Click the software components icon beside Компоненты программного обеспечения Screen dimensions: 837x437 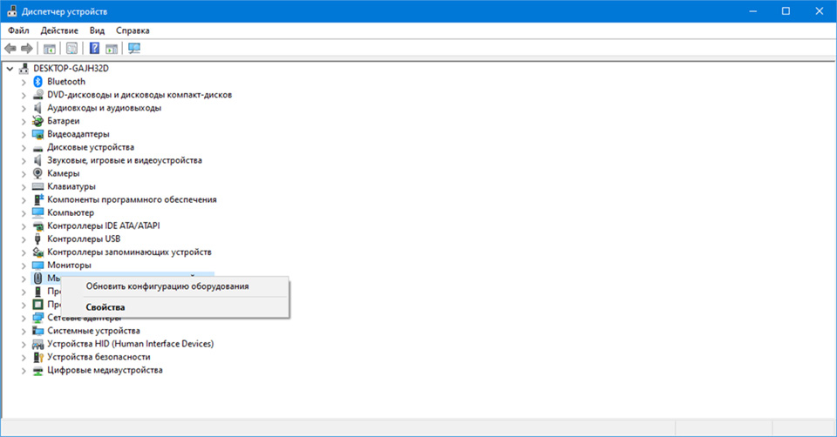click(37, 200)
